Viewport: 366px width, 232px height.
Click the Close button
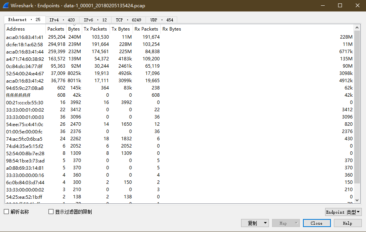click(x=316, y=223)
